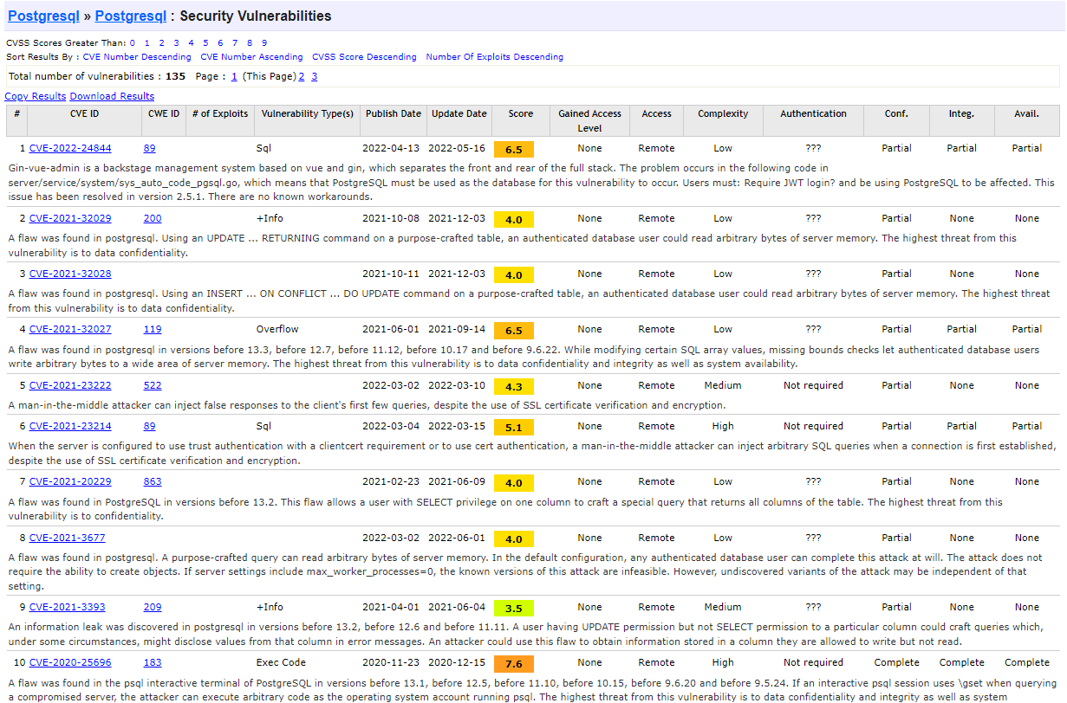Filter CVSS scores greater than 7
Viewport: 1067px width, 703px height.
pos(235,42)
